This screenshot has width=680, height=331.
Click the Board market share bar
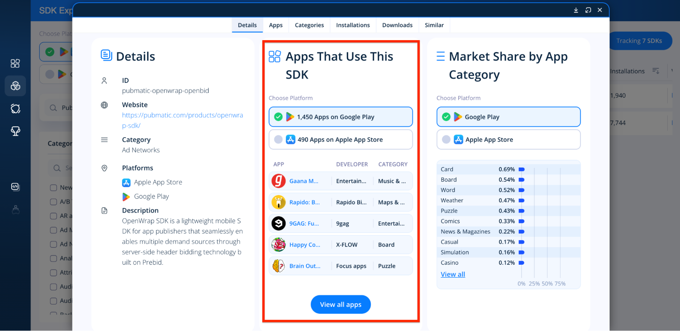pyautogui.click(x=521, y=180)
